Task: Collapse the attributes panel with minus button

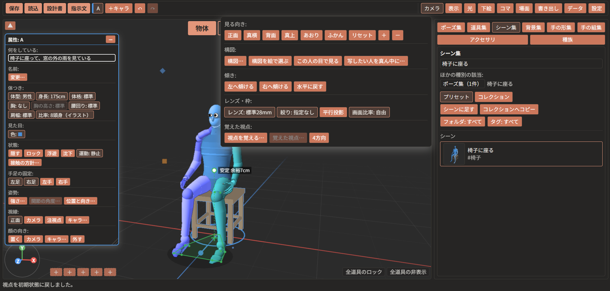Action: 111,39
